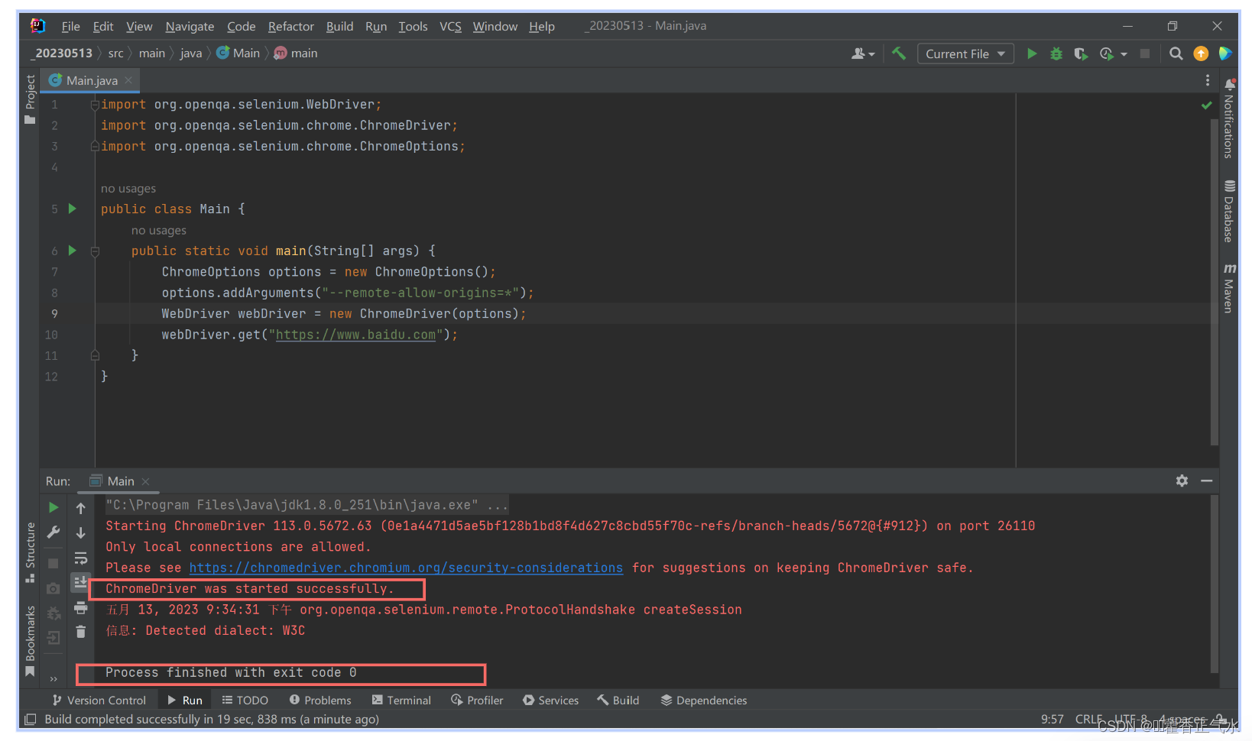
Task: Follow the chromedriver security-considerations link
Action: pos(406,568)
